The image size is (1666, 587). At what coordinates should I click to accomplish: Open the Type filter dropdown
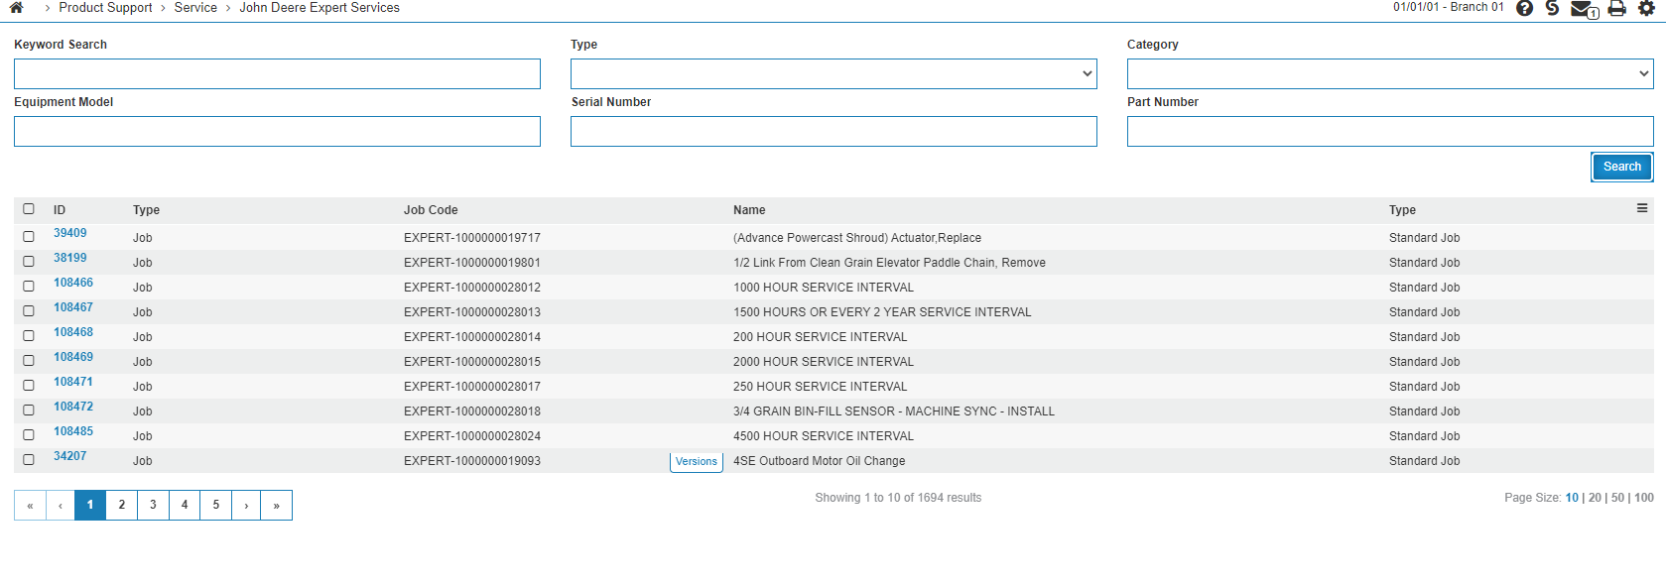833,73
